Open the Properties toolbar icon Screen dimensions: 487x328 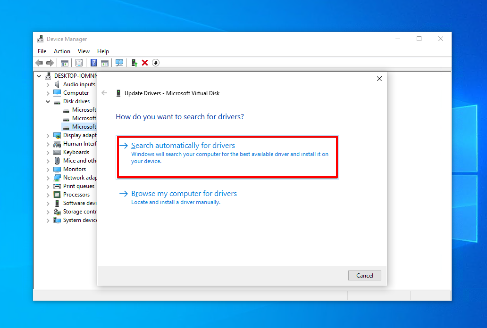click(79, 63)
